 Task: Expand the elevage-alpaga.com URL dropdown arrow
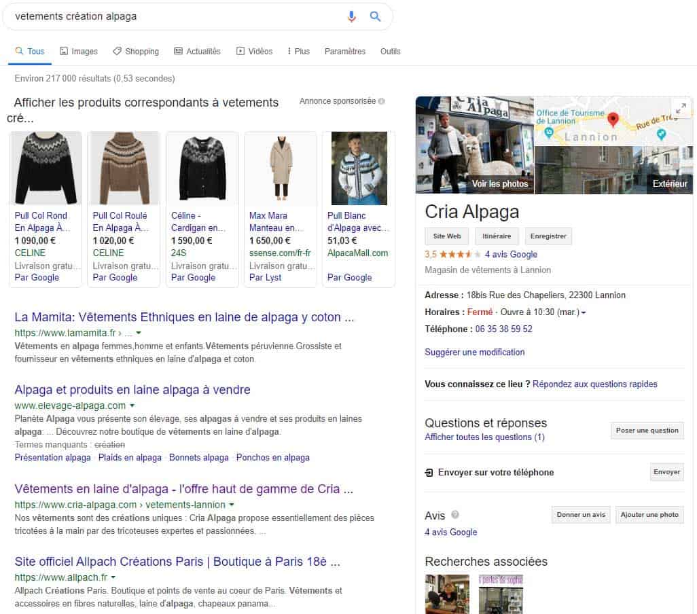click(x=132, y=405)
